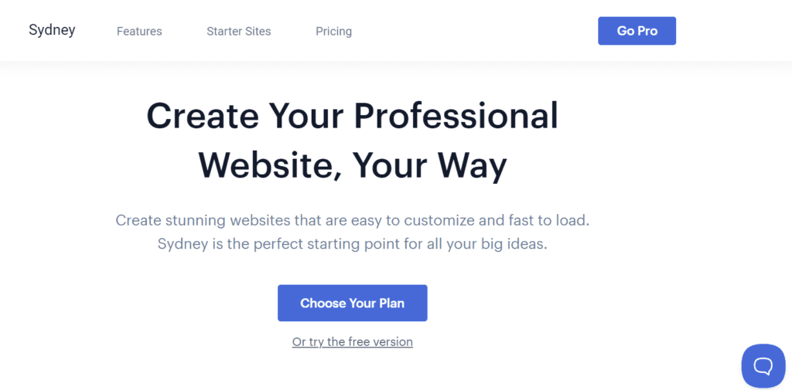Click the word 'Professional' in the headline

[456, 116]
